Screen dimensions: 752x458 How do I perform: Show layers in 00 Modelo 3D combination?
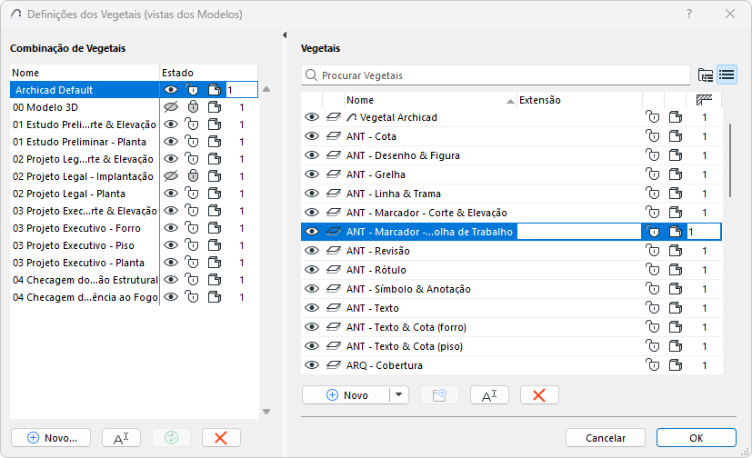pyautogui.click(x=170, y=108)
